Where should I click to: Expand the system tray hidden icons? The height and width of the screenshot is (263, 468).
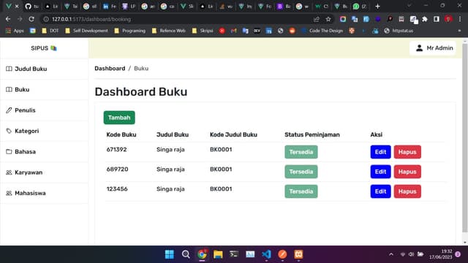(391, 254)
